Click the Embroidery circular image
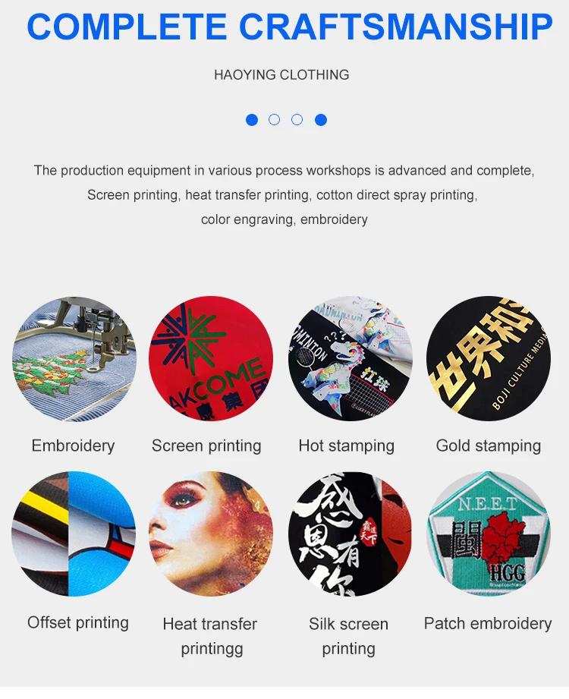The height and width of the screenshot is (699, 569). click(x=74, y=359)
